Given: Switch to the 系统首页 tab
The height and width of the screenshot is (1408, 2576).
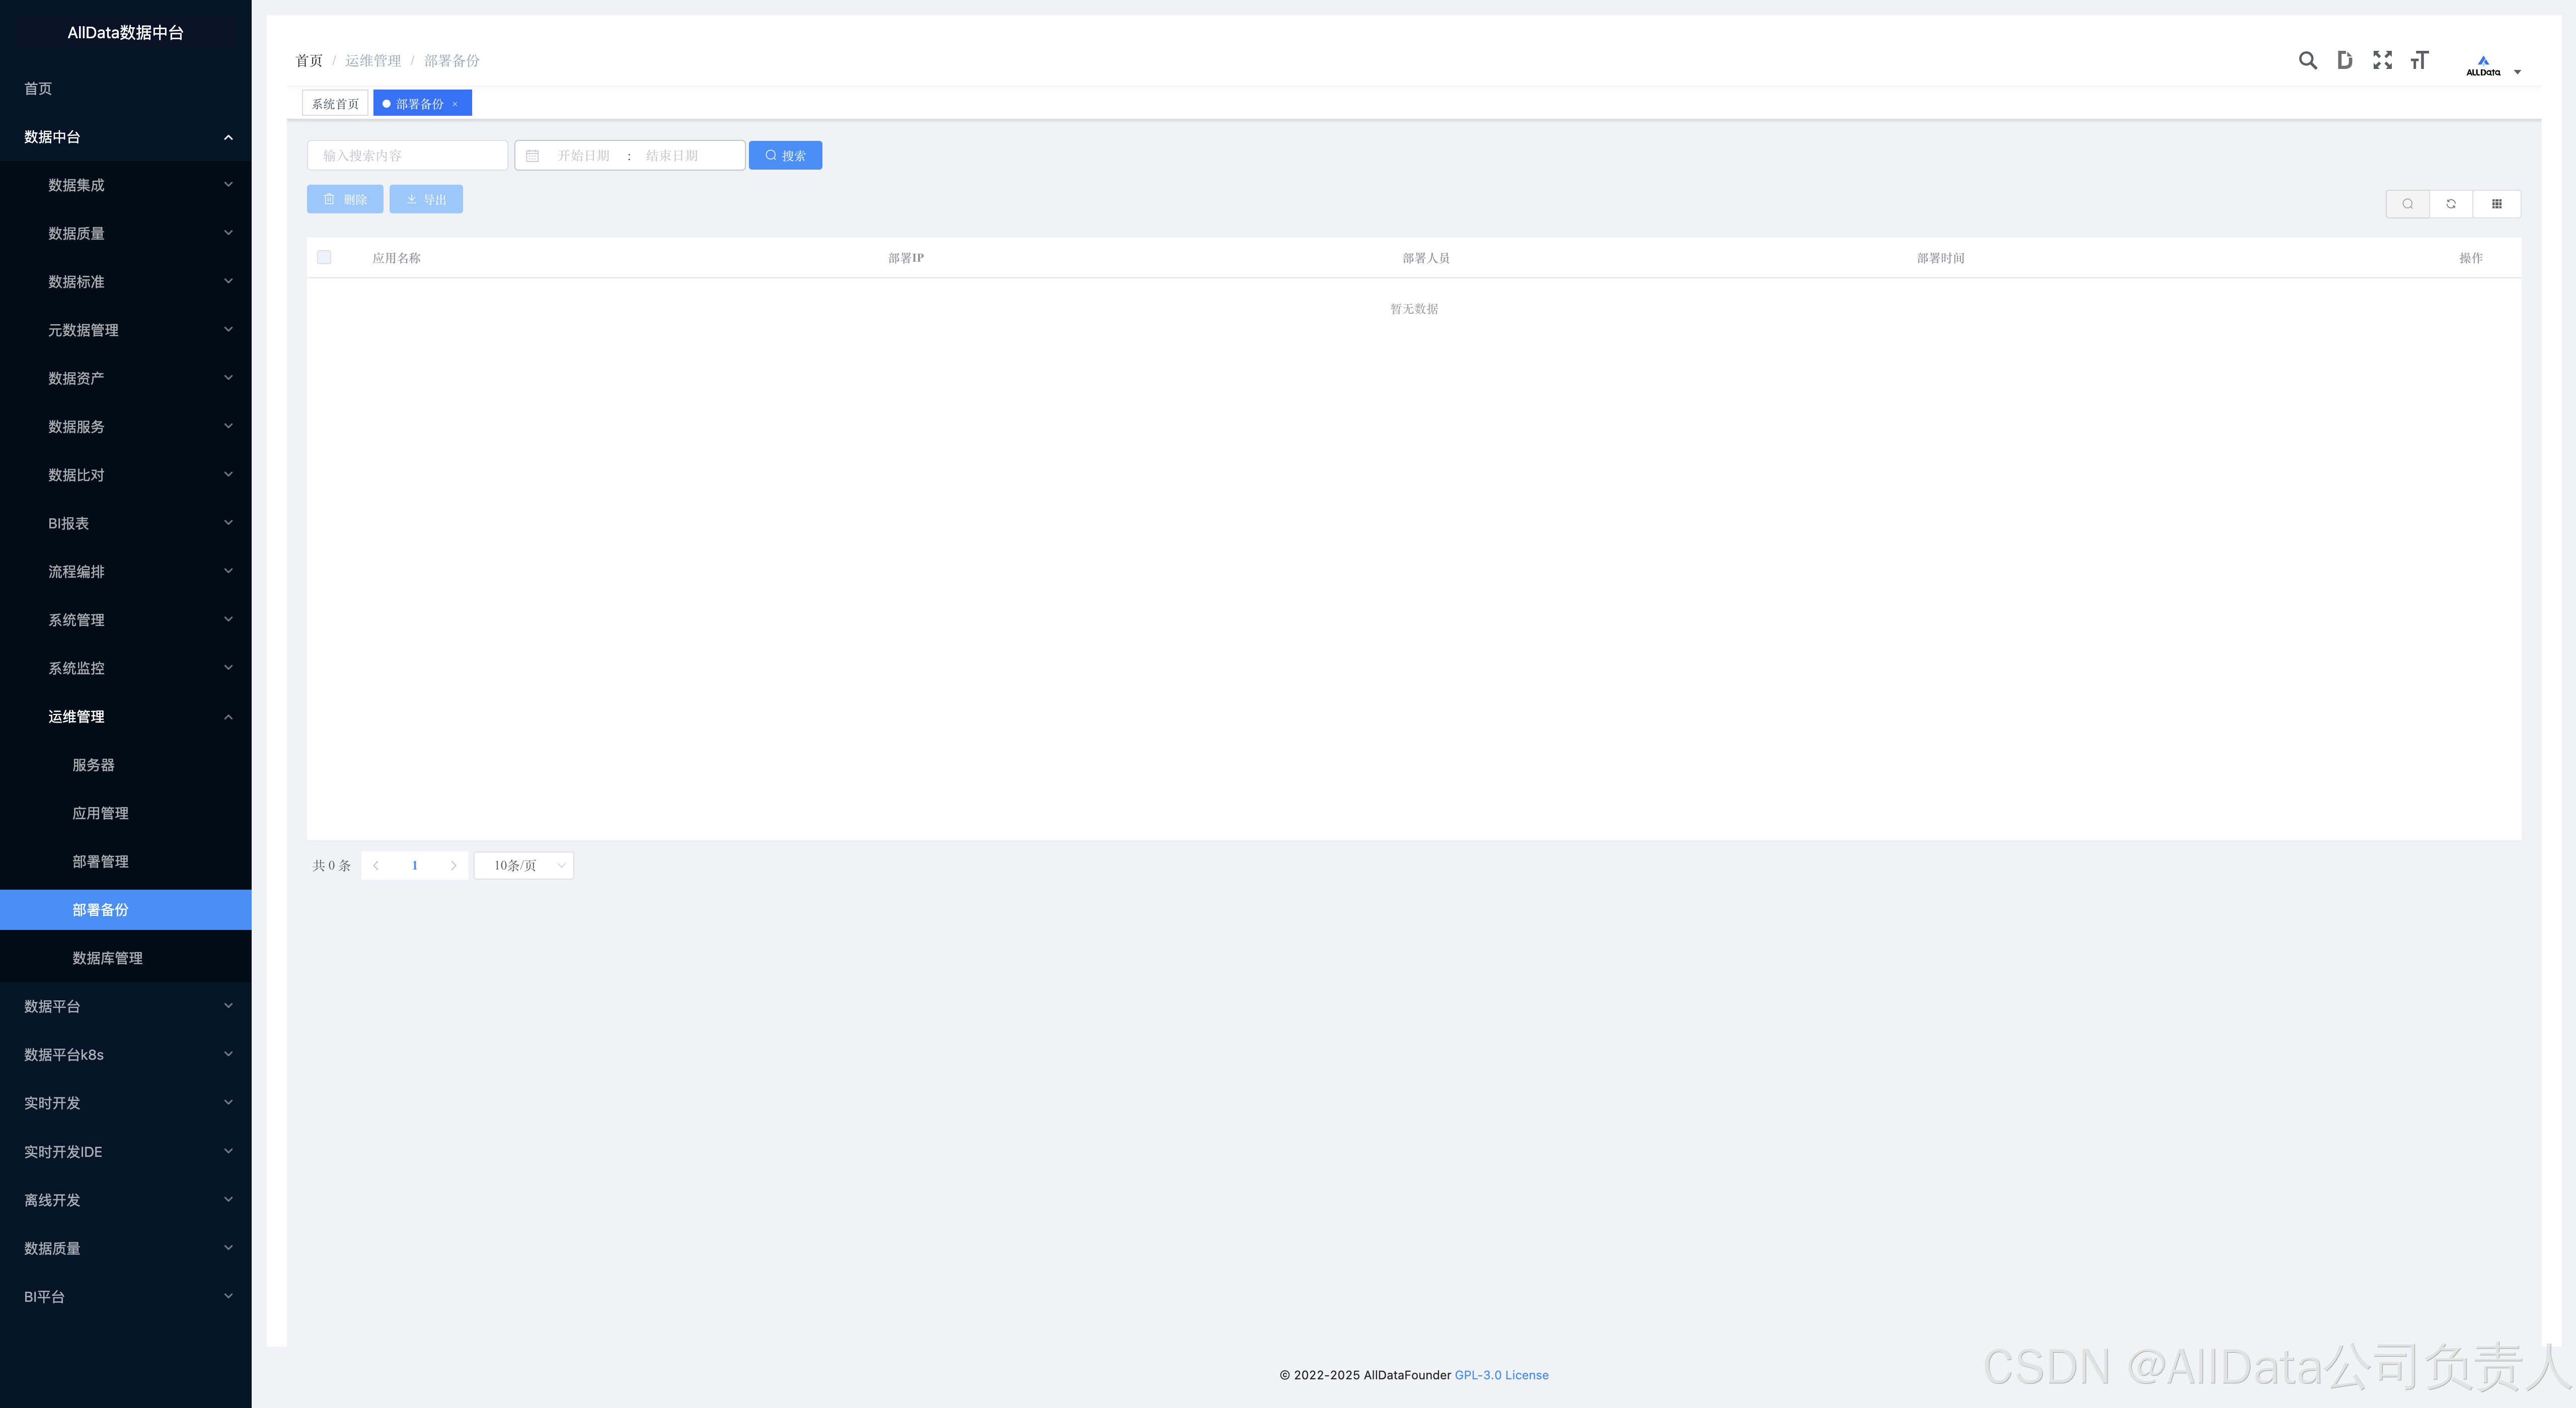Looking at the screenshot, I should coord(335,104).
